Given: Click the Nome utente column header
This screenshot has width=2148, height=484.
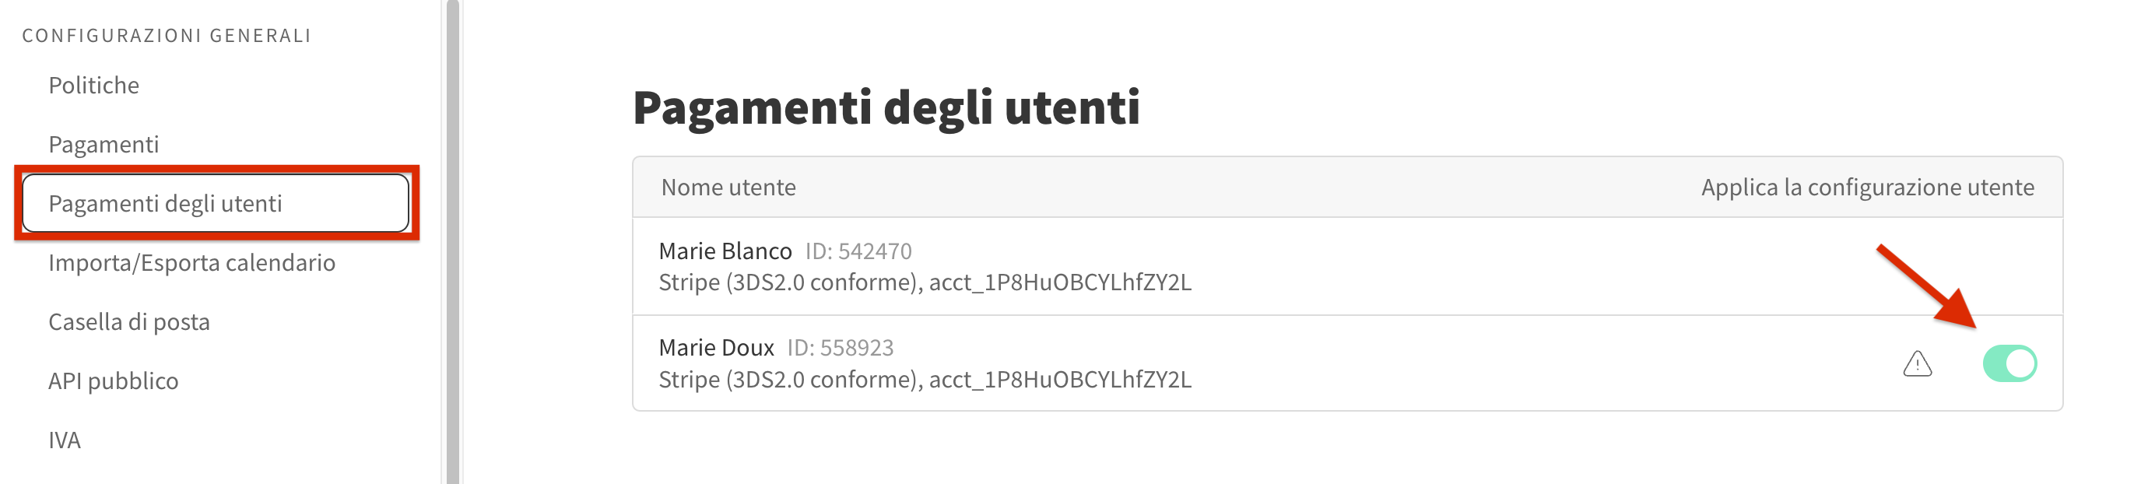Looking at the screenshot, I should [728, 188].
